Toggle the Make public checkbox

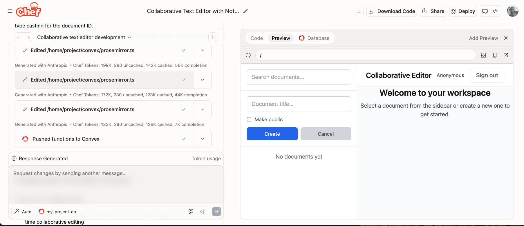coord(249,119)
